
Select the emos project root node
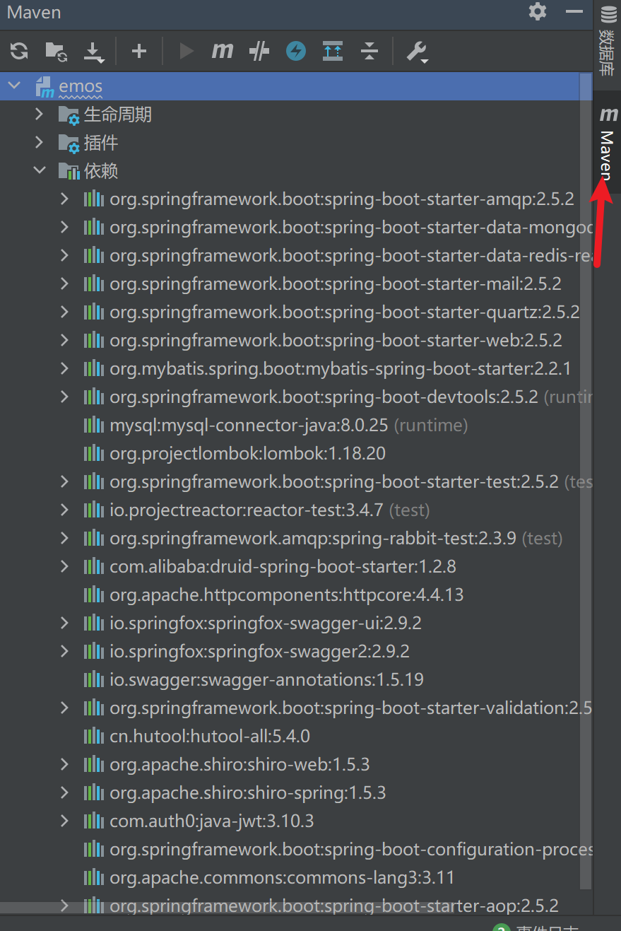[x=81, y=85]
